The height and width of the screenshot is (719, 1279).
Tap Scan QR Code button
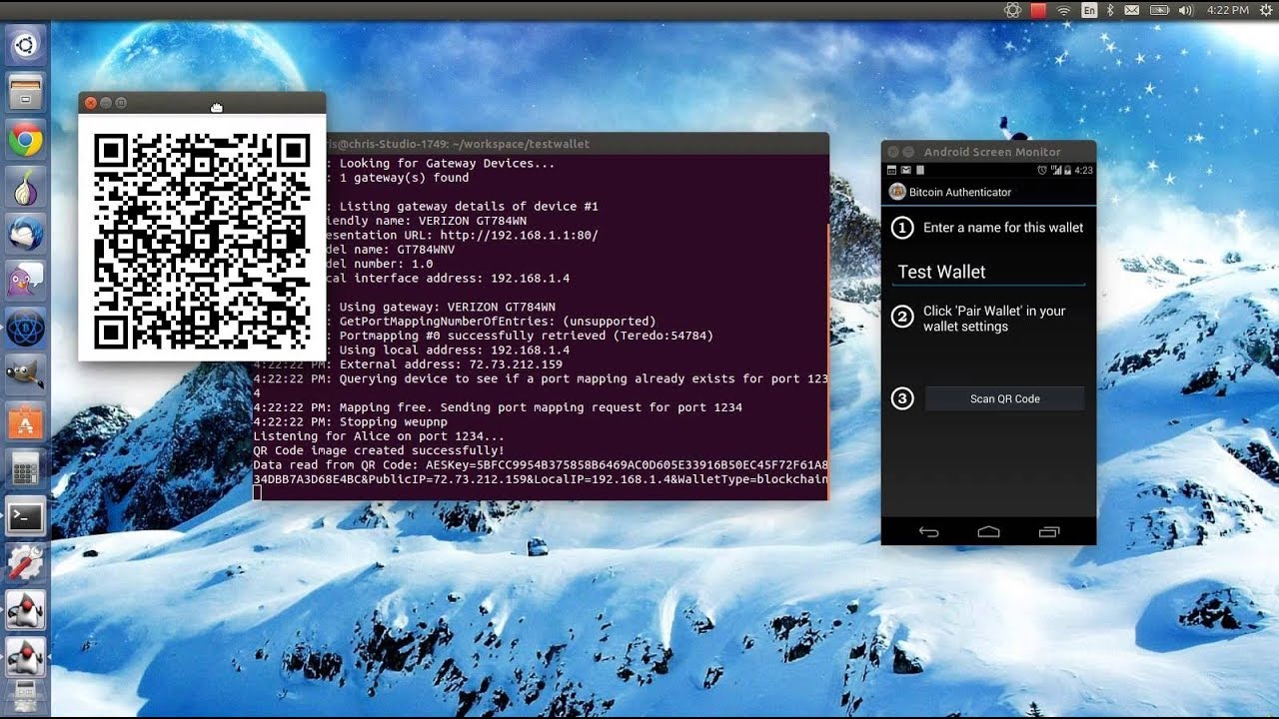[x=1004, y=398]
